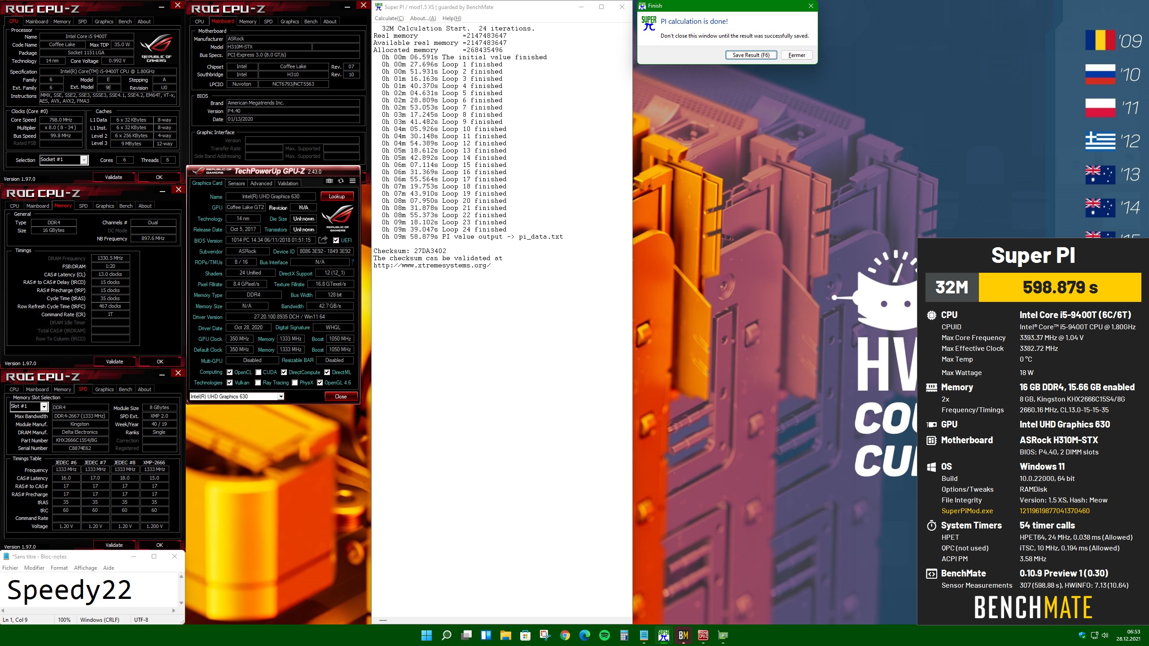Open Snipping Tool taskbar icon
The height and width of the screenshot is (646, 1149).
(x=545, y=635)
